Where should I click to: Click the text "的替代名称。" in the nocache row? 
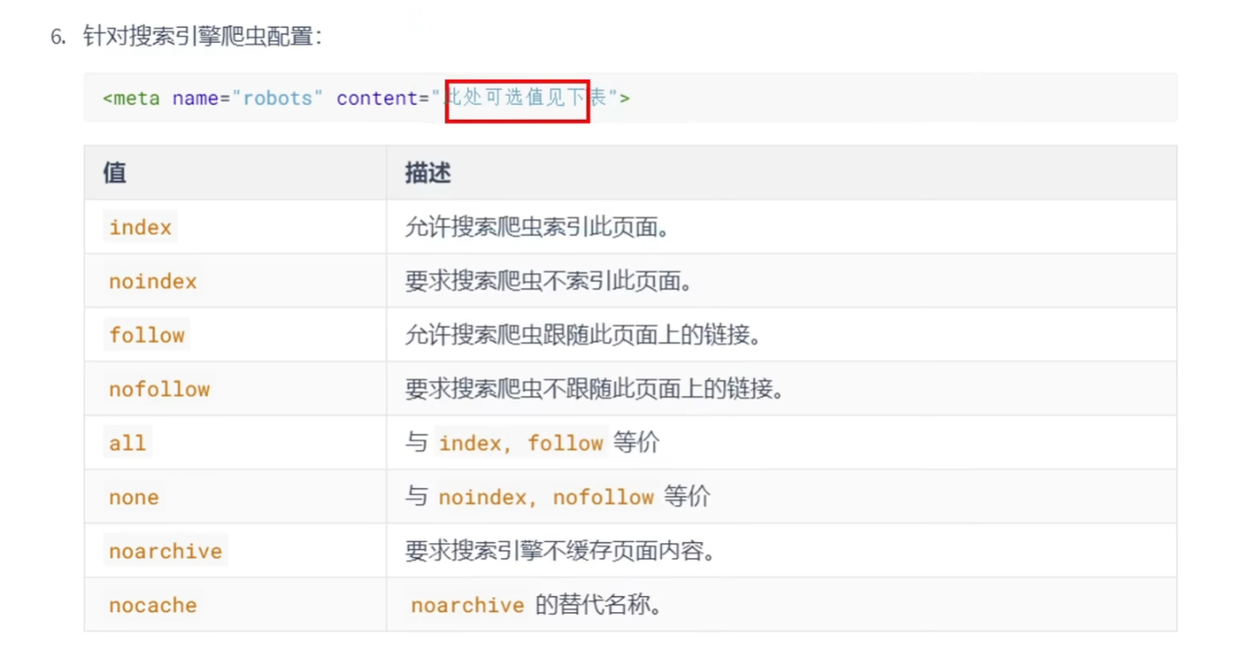(x=598, y=605)
